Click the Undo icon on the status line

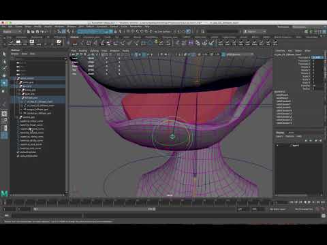pos(42,31)
